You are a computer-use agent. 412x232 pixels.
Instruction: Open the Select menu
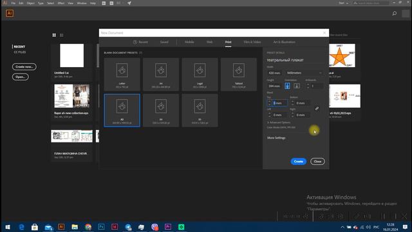coord(50,3)
